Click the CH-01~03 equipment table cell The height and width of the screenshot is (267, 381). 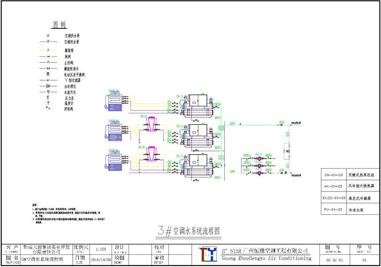[x=334, y=175]
